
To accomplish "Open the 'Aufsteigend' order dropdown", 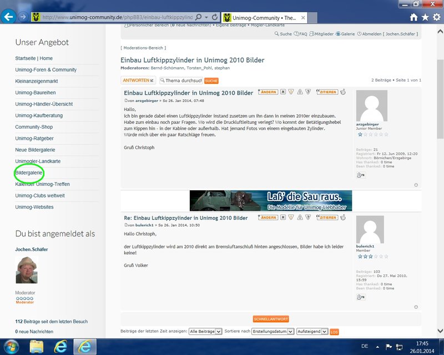I will click(312, 332).
